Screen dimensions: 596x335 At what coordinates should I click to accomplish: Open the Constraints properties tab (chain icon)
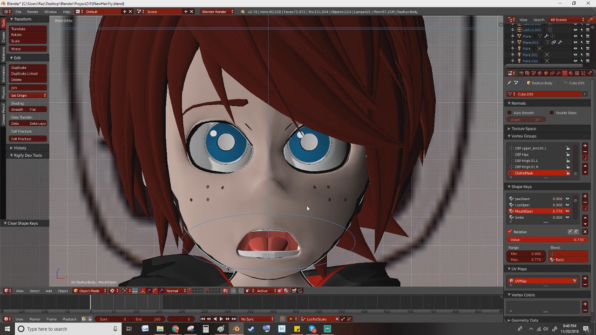point(552,73)
